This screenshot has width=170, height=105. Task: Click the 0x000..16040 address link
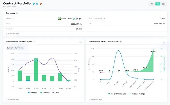[x=67, y=19]
